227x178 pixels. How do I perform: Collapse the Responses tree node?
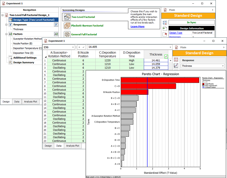click(x=7, y=25)
